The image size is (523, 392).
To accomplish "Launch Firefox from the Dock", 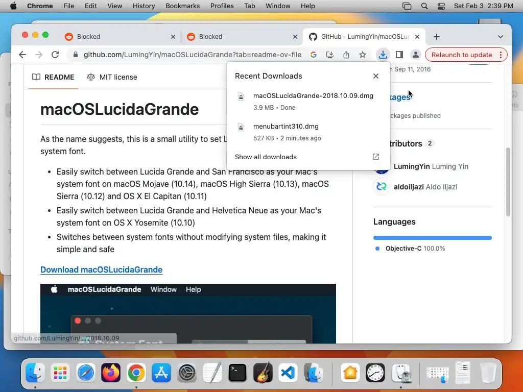I will click(111, 373).
